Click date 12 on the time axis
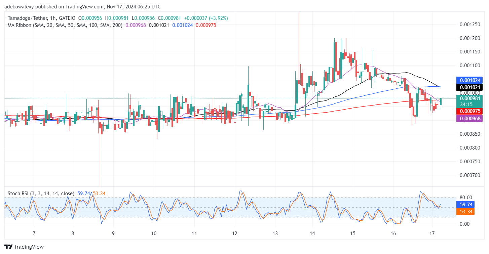This screenshot has height=254, width=489. pos(235,233)
